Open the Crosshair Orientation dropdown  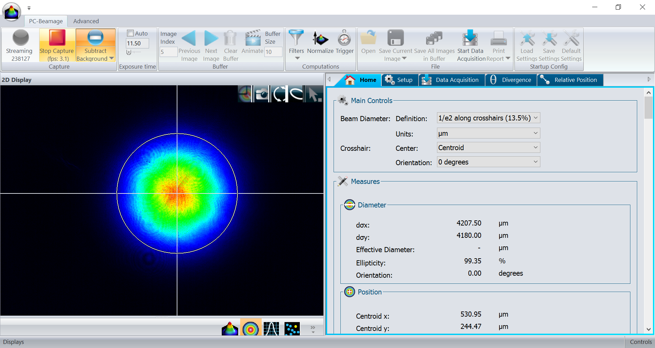coord(488,162)
